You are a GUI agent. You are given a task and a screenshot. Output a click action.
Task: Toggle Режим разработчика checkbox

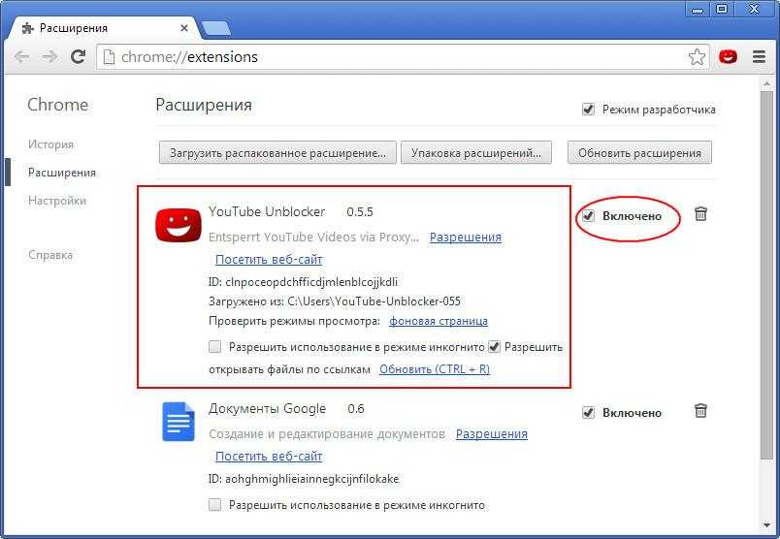(x=588, y=109)
